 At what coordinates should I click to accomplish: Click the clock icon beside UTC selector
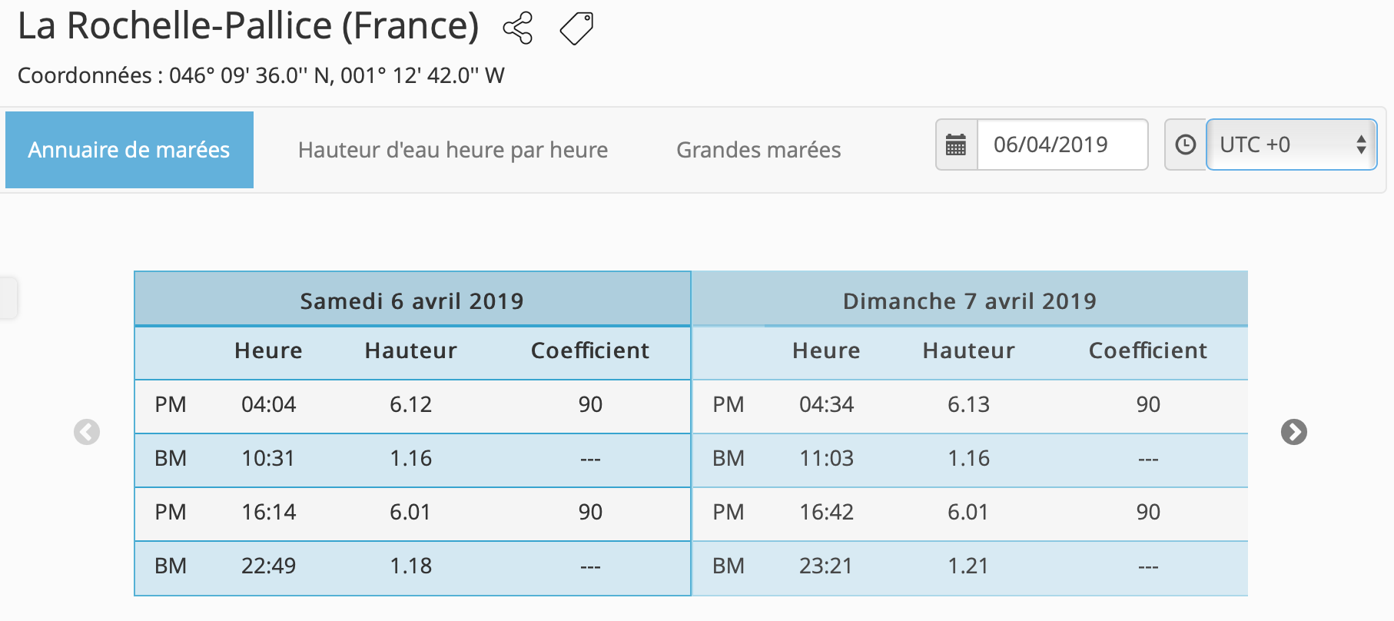point(1185,144)
